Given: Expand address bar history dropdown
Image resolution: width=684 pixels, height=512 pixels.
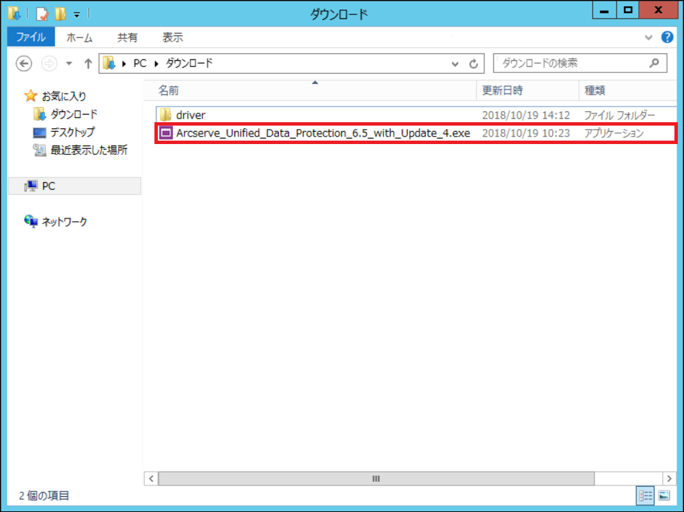Looking at the screenshot, I should pos(455,64).
